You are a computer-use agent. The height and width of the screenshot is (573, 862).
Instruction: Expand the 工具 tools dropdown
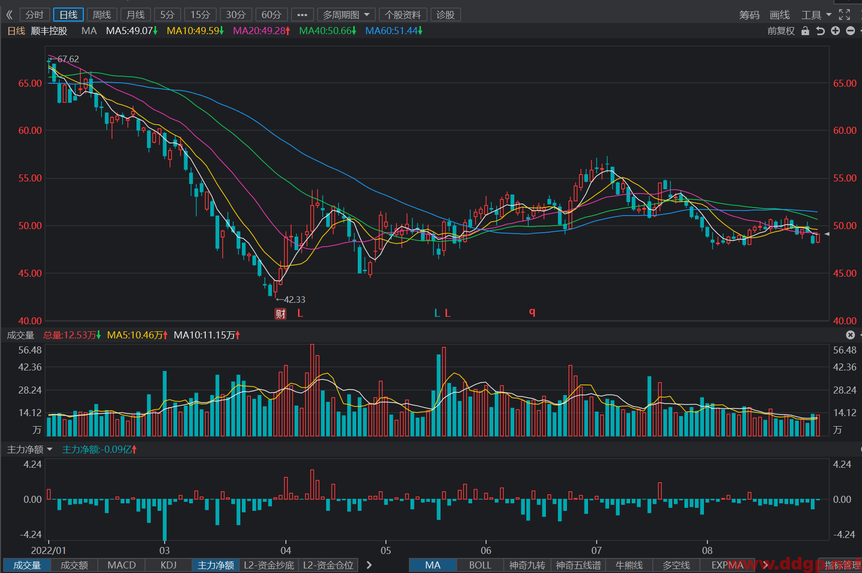[x=816, y=15]
